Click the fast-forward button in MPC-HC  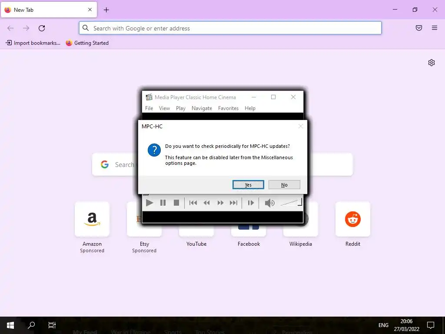[x=220, y=203]
